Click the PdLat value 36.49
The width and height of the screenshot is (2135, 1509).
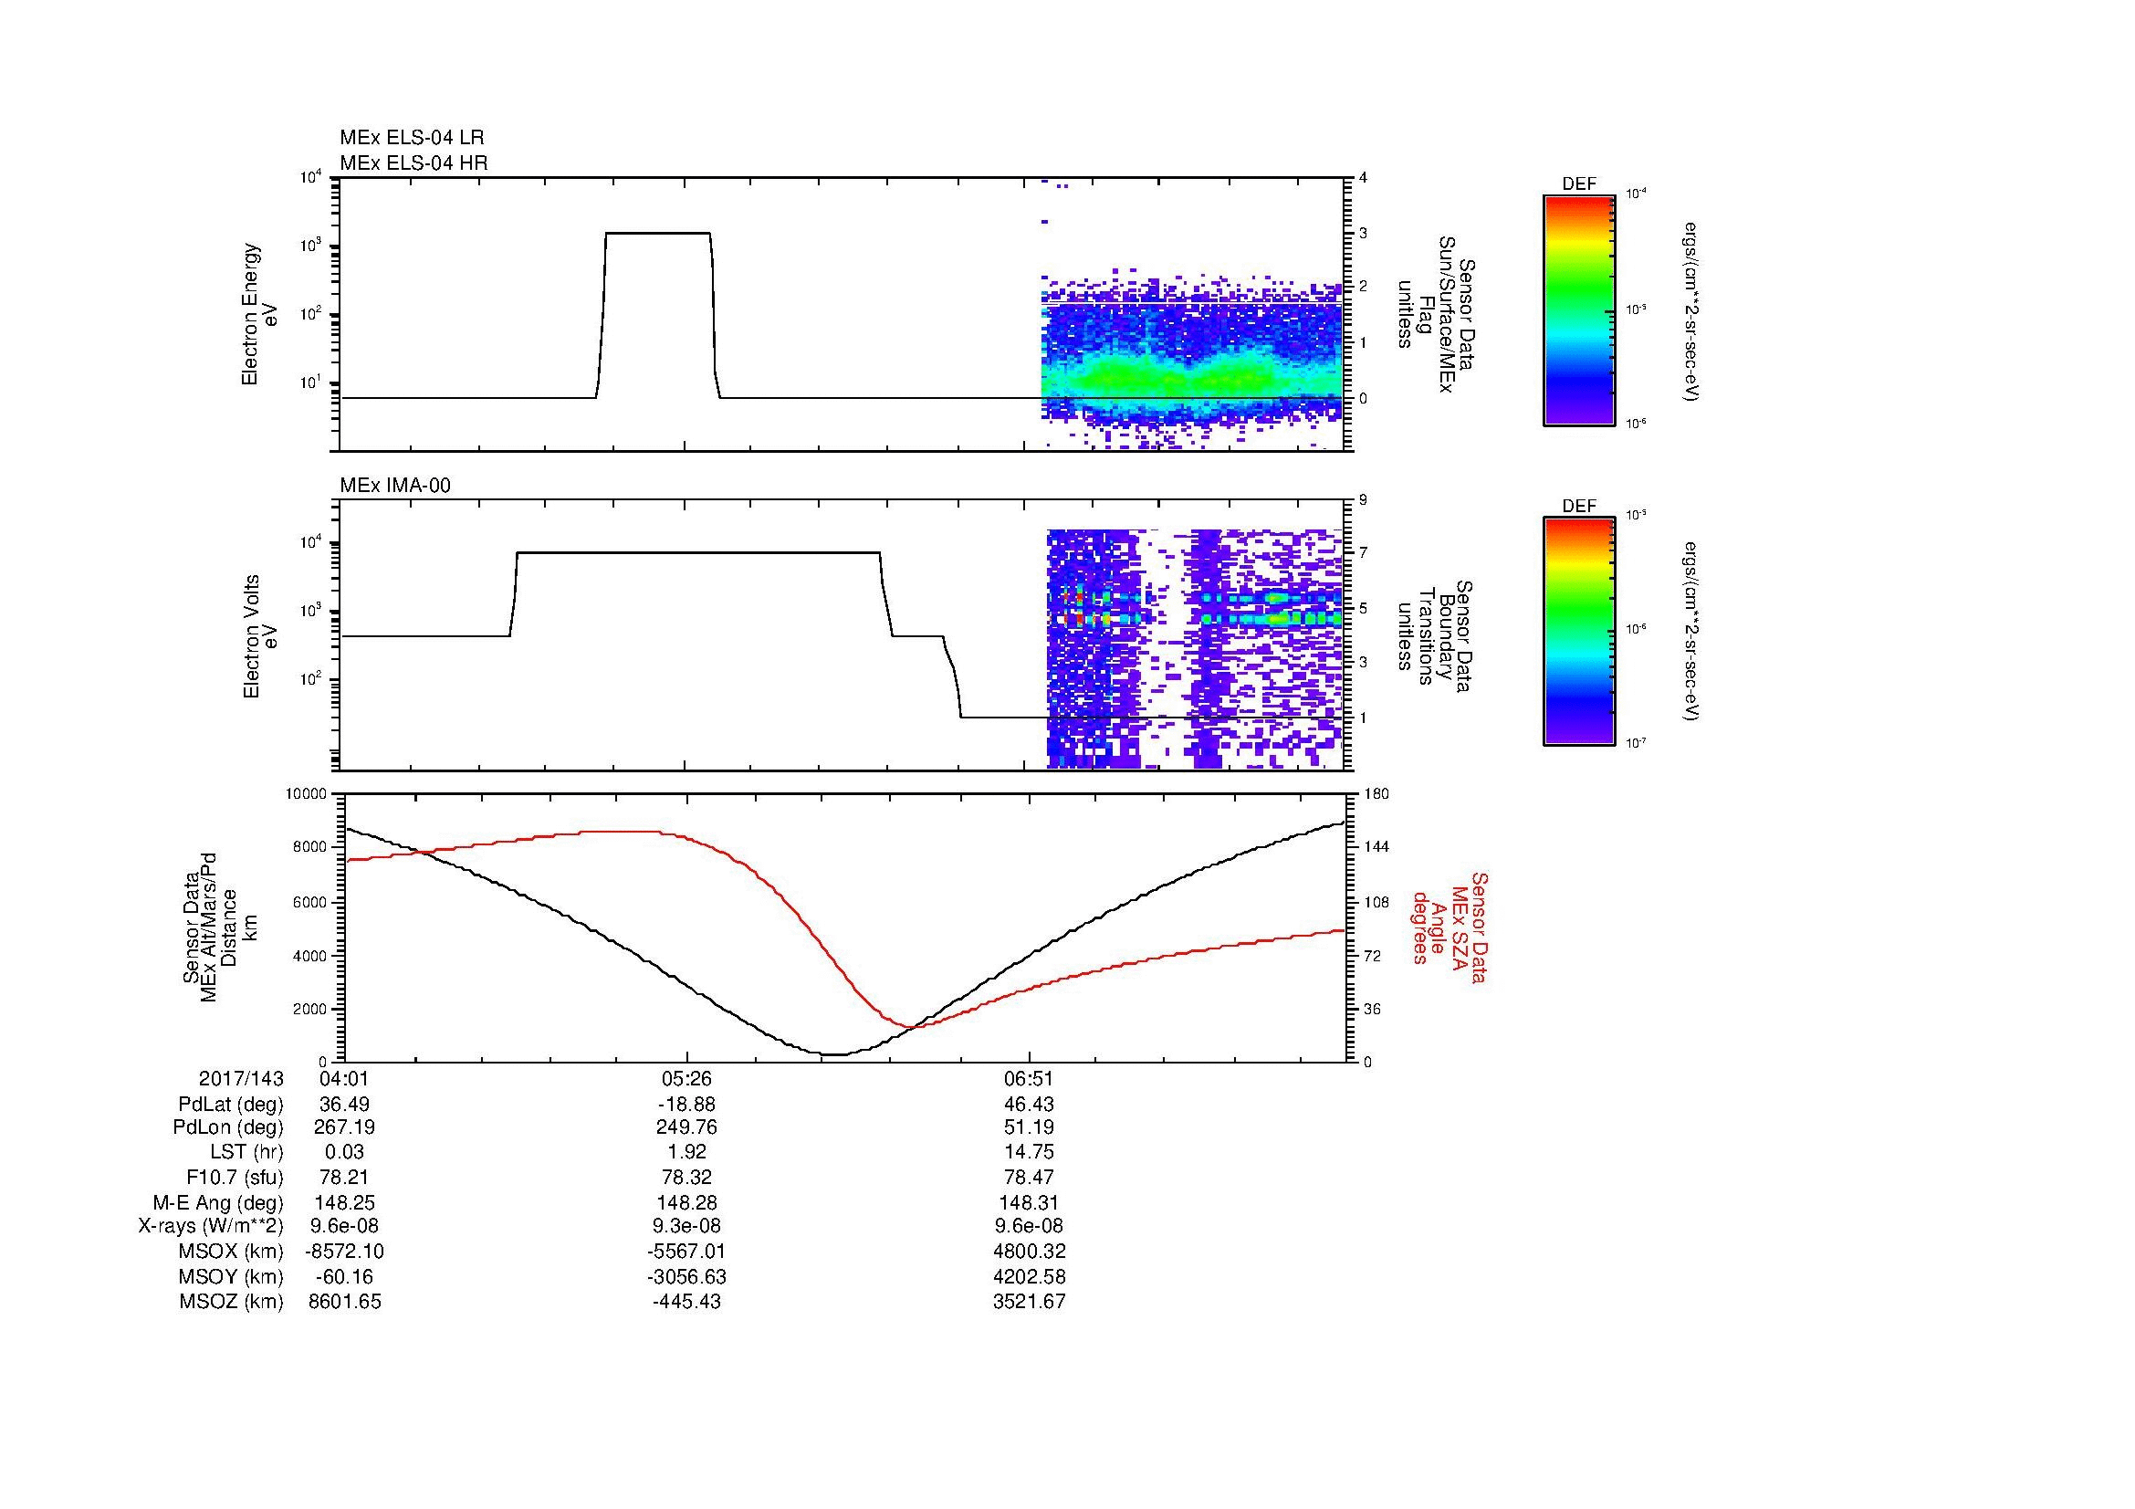[x=344, y=1105]
